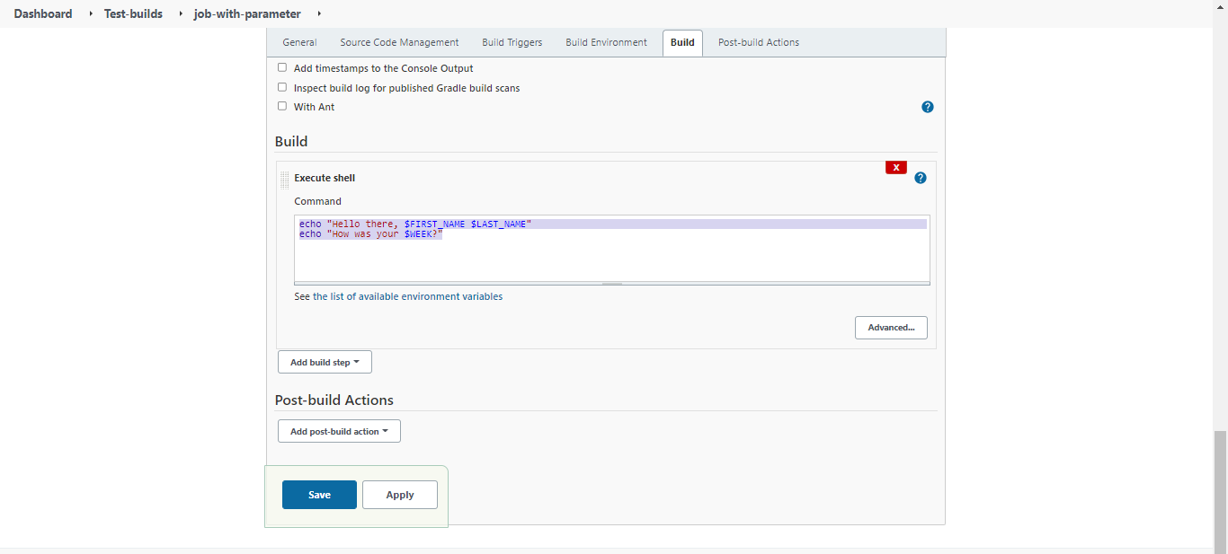Grab the Execute shell drag handle

coord(285,180)
